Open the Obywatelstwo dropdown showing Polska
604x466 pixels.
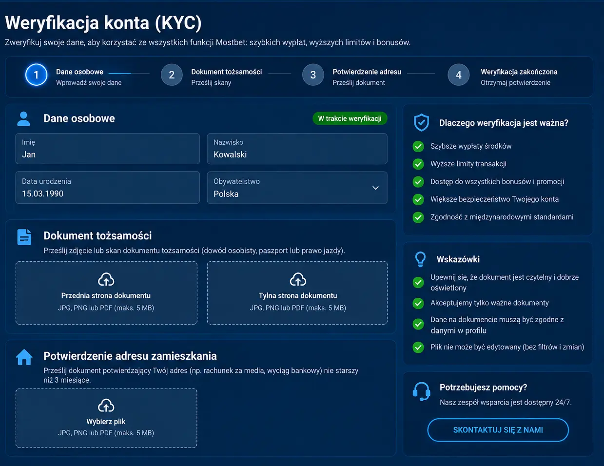pyautogui.click(x=297, y=188)
